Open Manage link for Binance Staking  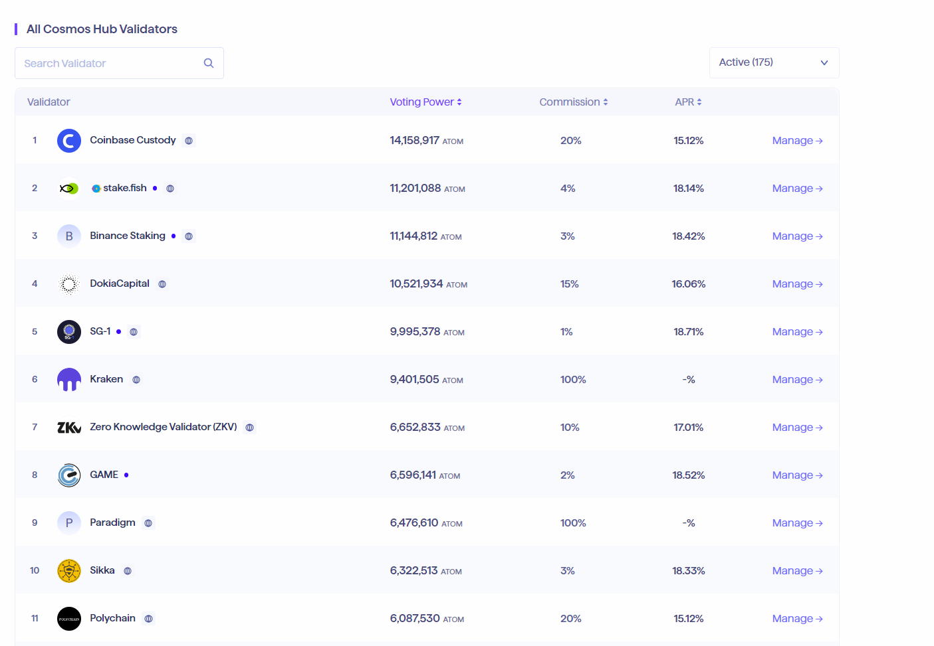point(797,236)
